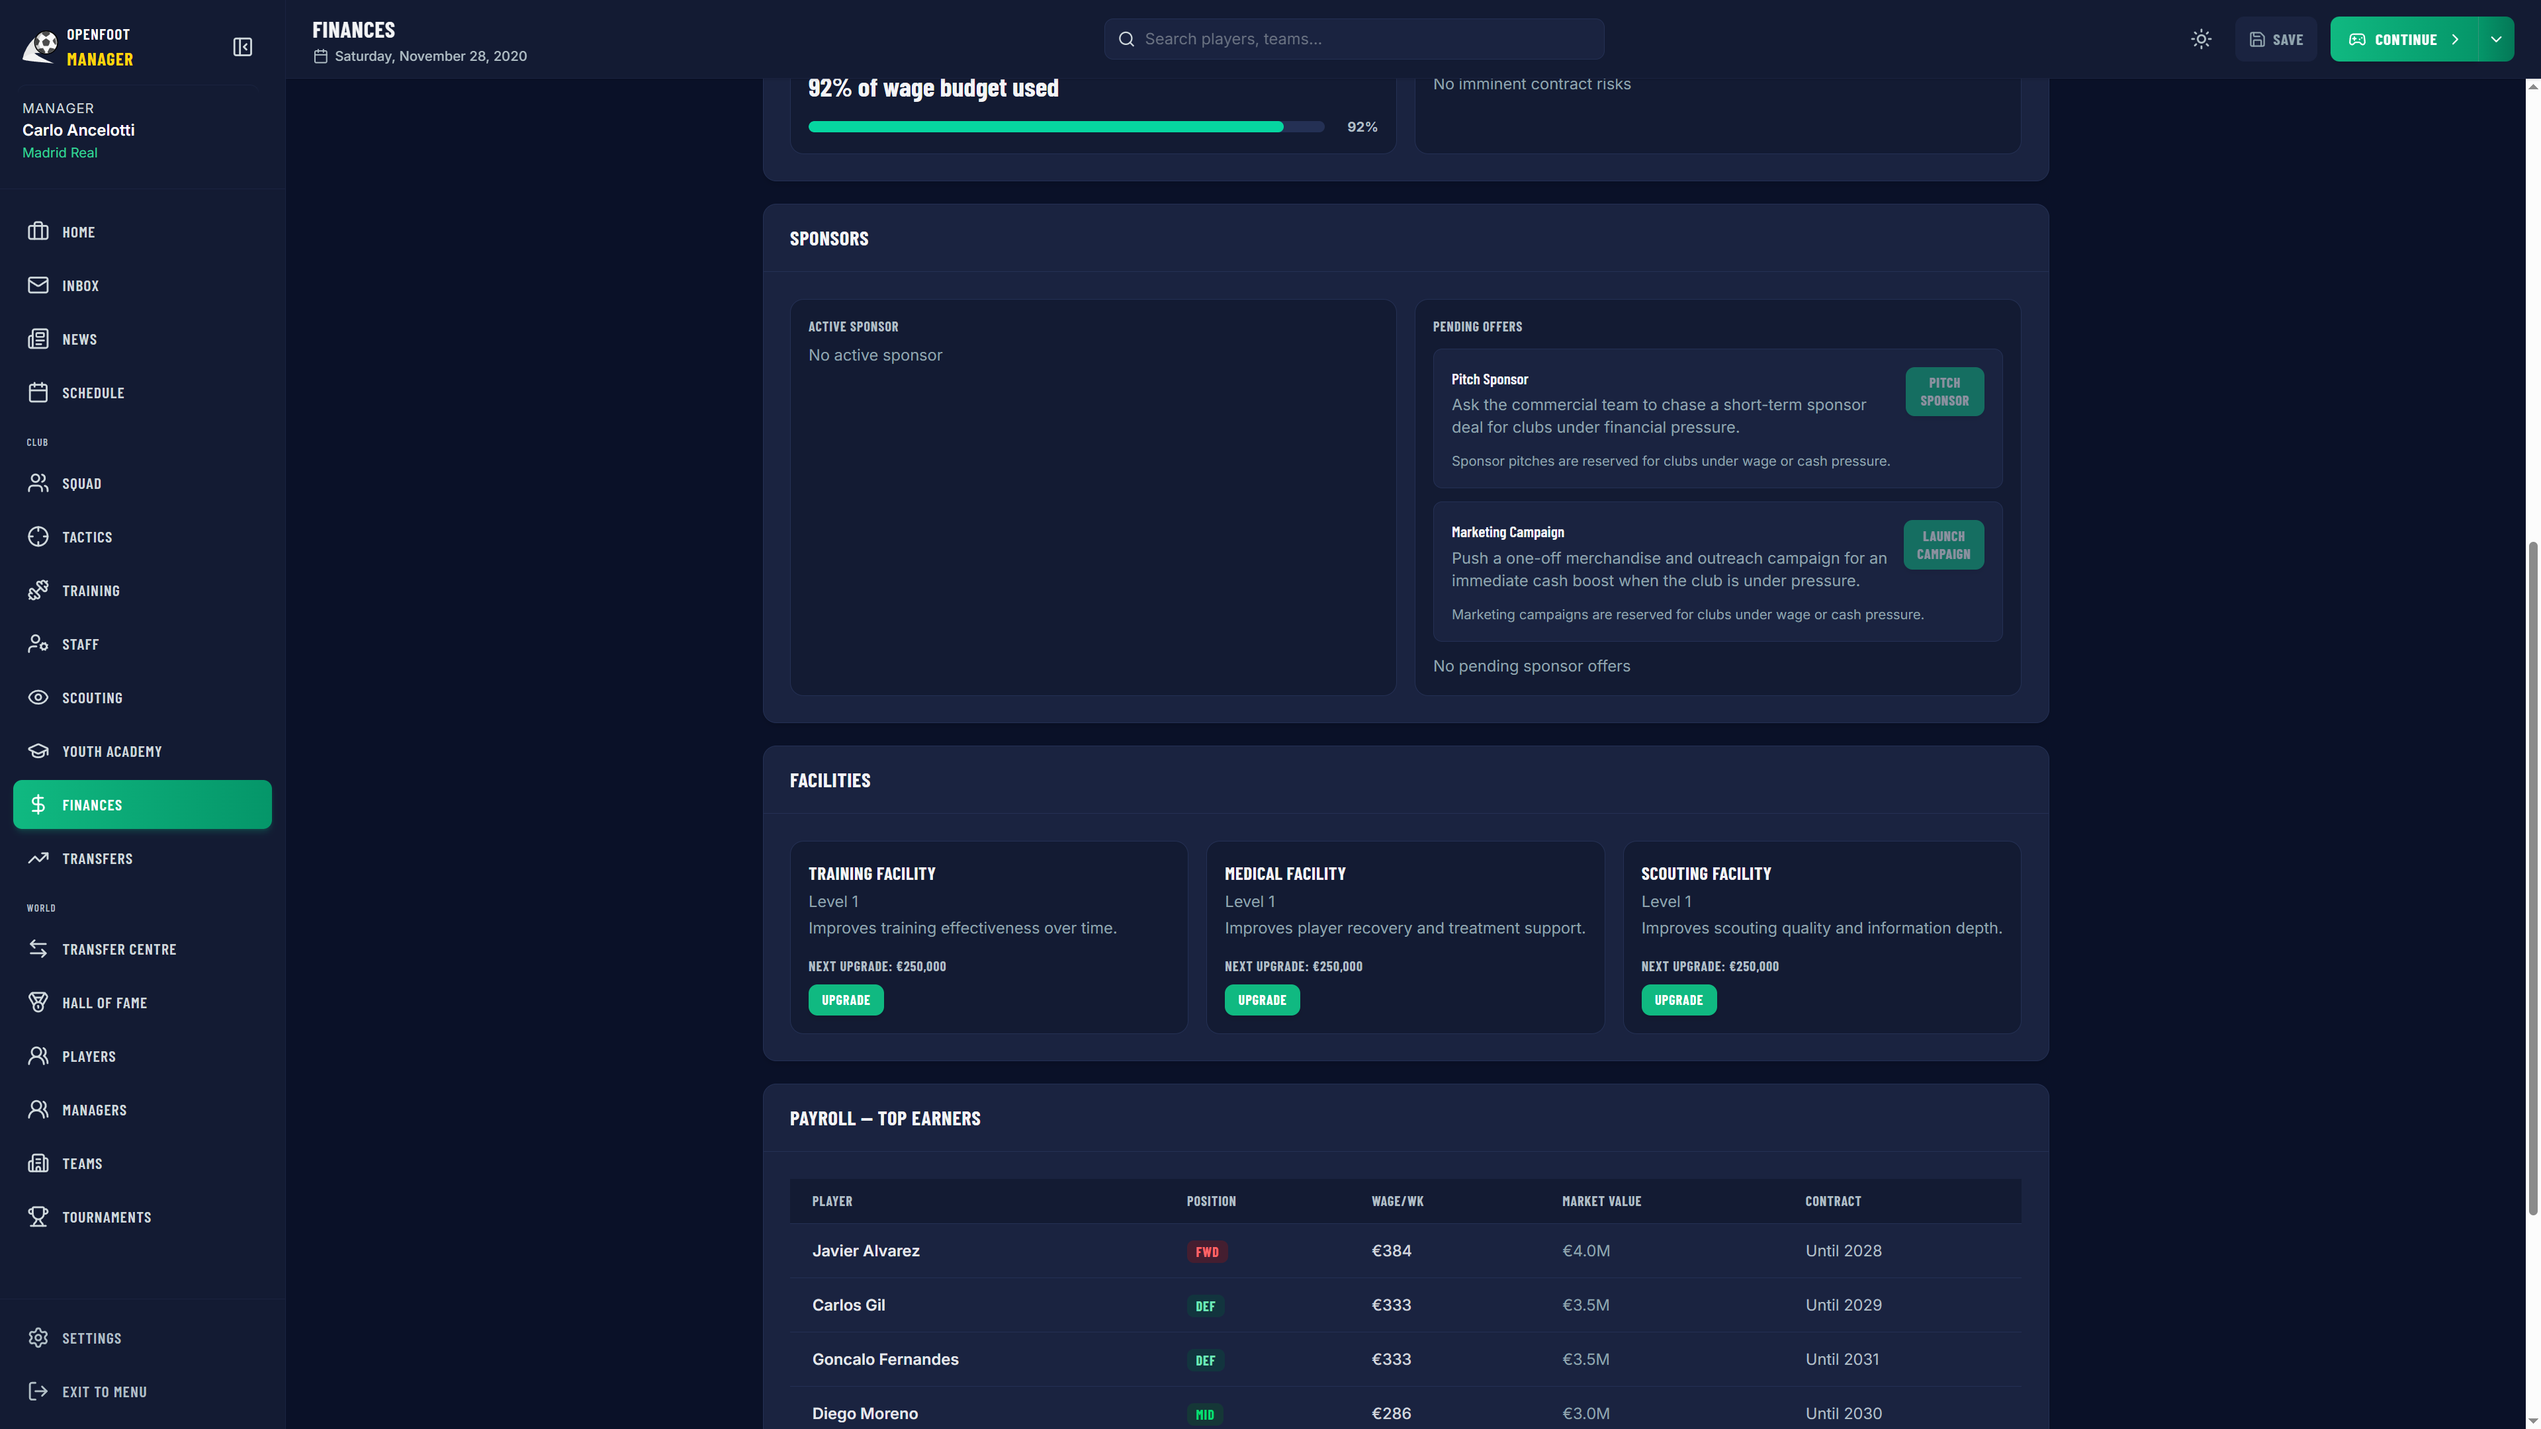Image resolution: width=2541 pixels, height=1429 pixels.
Task: Click the Until 2031 contract cell
Action: click(x=1842, y=1359)
